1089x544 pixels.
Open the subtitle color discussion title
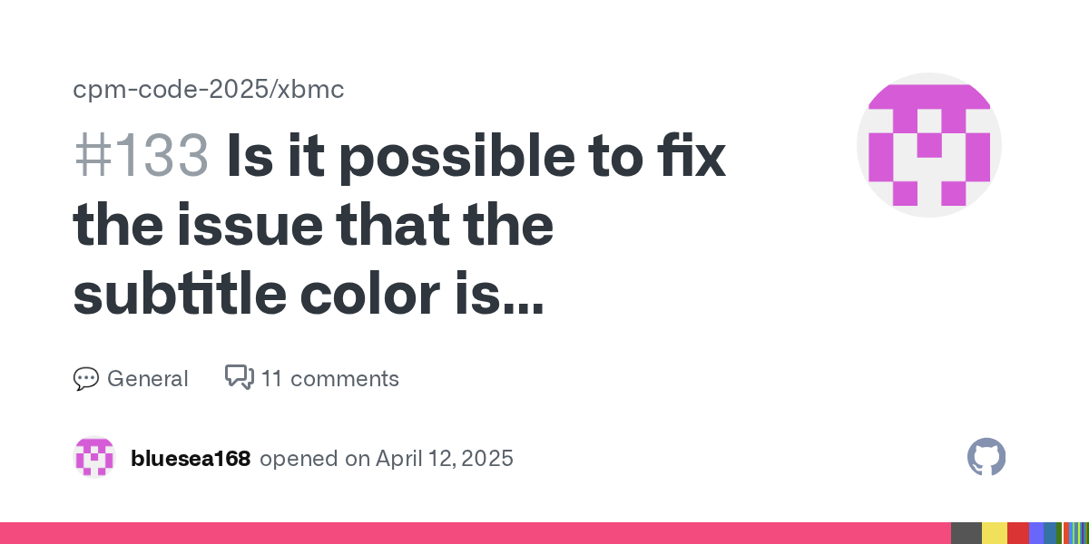[399, 226]
